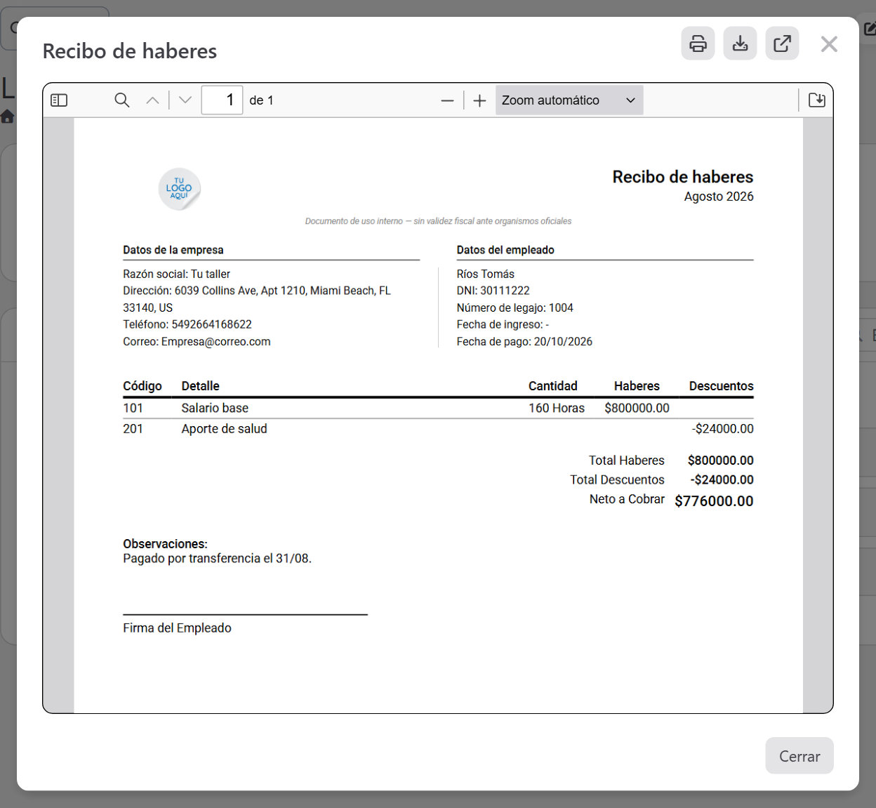Click the TU LOGO AQUÍ logo image
The image size is (876, 808).
pyautogui.click(x=180, y=189)
